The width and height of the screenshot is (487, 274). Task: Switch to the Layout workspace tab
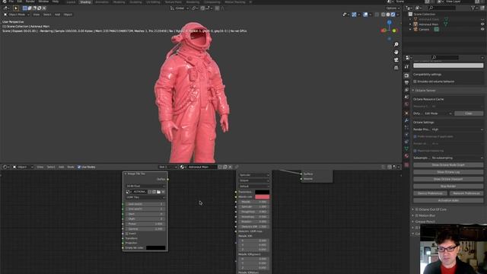(71, 2)
